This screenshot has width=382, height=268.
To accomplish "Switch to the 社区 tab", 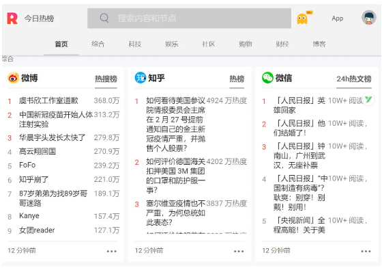I will 209,44.
